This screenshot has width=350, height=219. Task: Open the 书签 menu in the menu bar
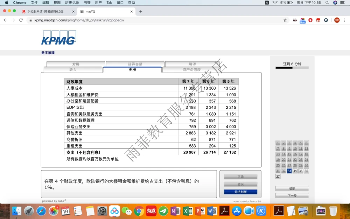tap(87, 2)
